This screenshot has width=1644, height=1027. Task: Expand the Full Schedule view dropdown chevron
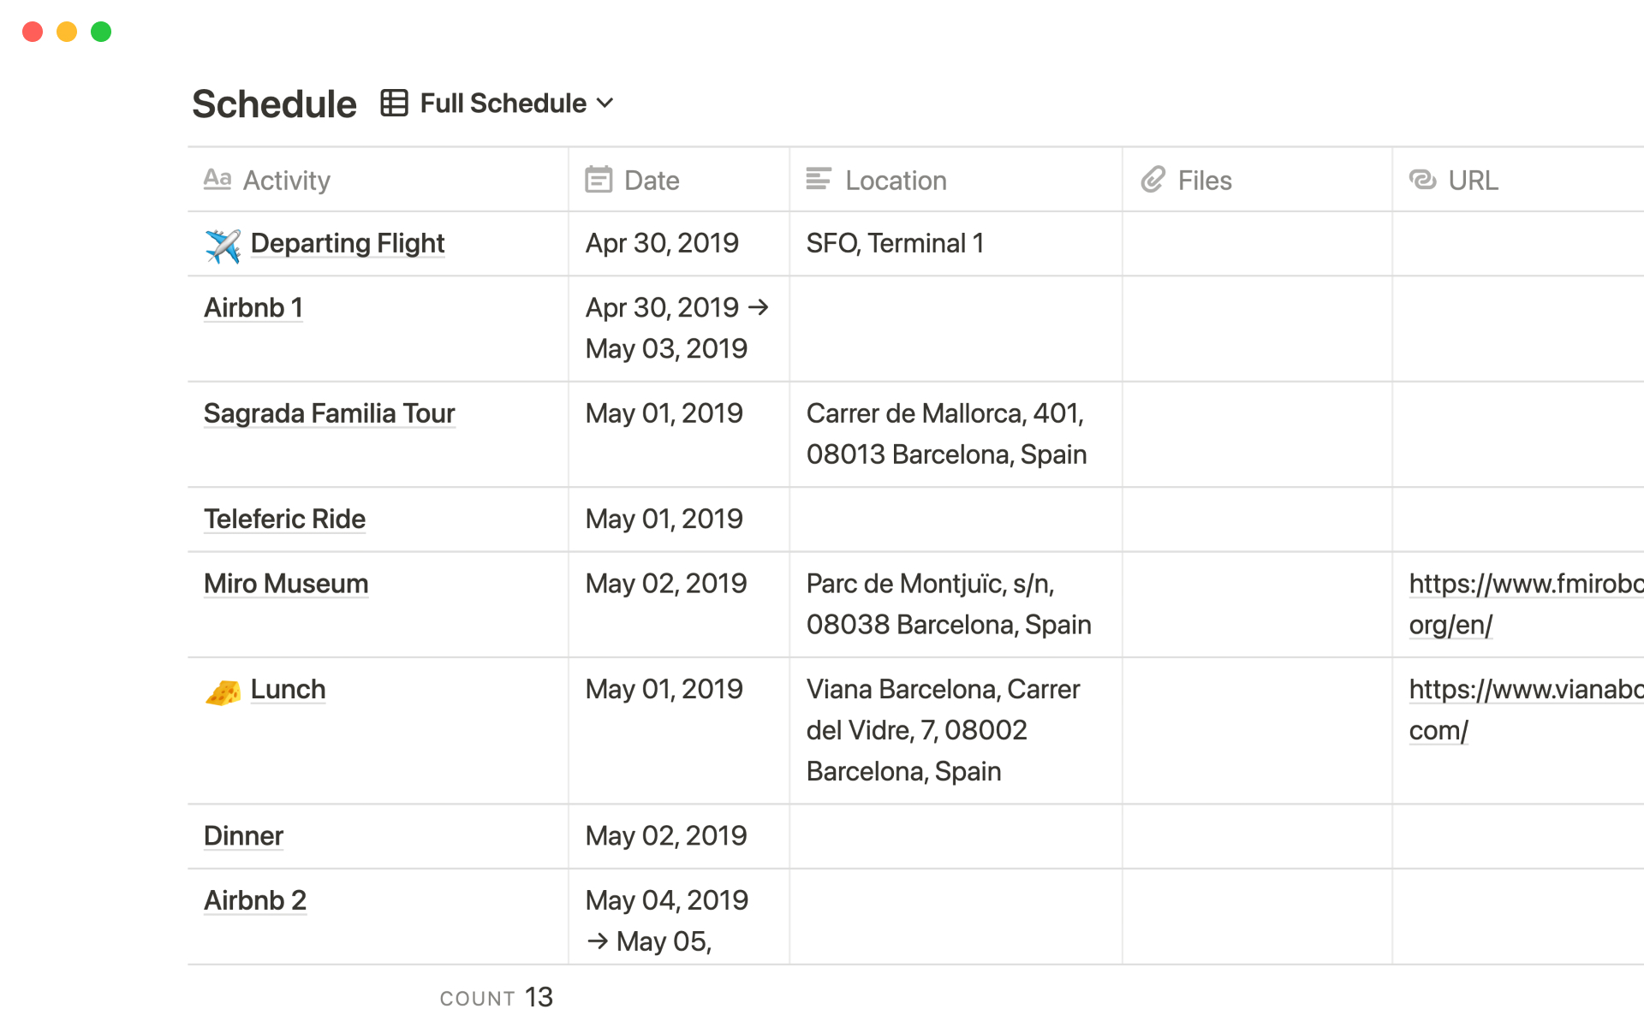click(605, 104)
